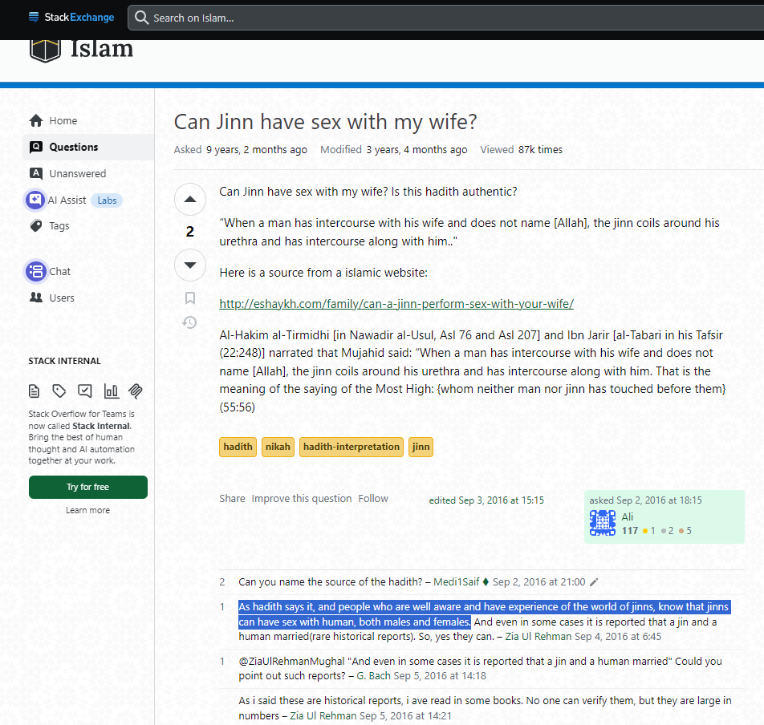
Task: Go to Home in sidebar
Action: [x=63, y=121]
